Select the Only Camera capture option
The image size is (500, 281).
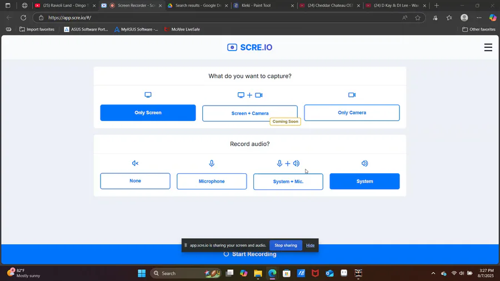point(352,113)
